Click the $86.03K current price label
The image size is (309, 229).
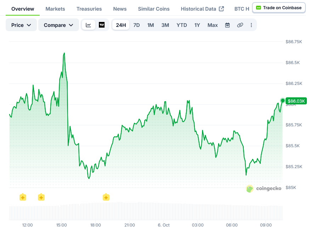point(296,101)
